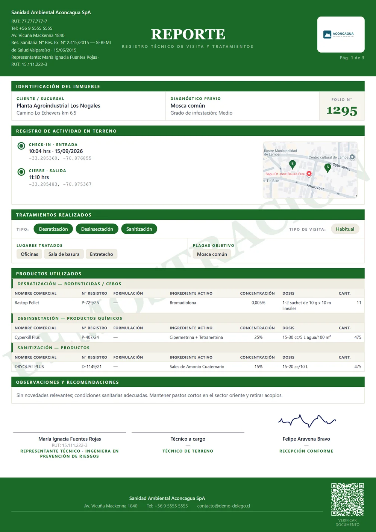
Task: Click Sales de Amonio Cuaternario cell
Action: 197,367
